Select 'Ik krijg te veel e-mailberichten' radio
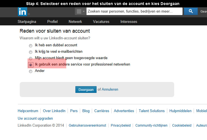This screenshot has height=140, width=207. coord(31,52)
